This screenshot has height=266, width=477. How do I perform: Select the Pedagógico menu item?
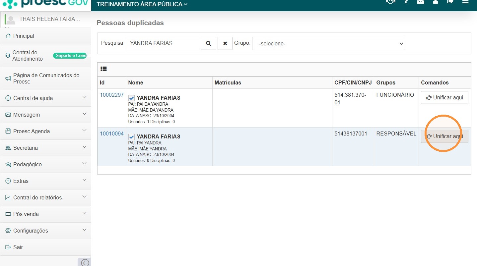point(45,164)
